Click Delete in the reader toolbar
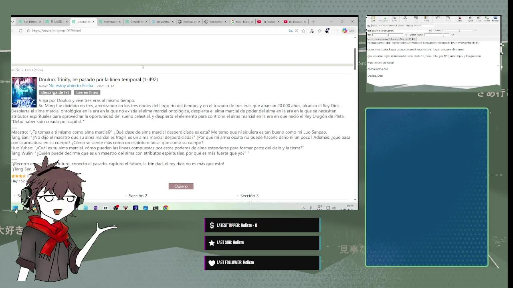The image size is (513, 288). pyautogui.click(x=459, y=19)
